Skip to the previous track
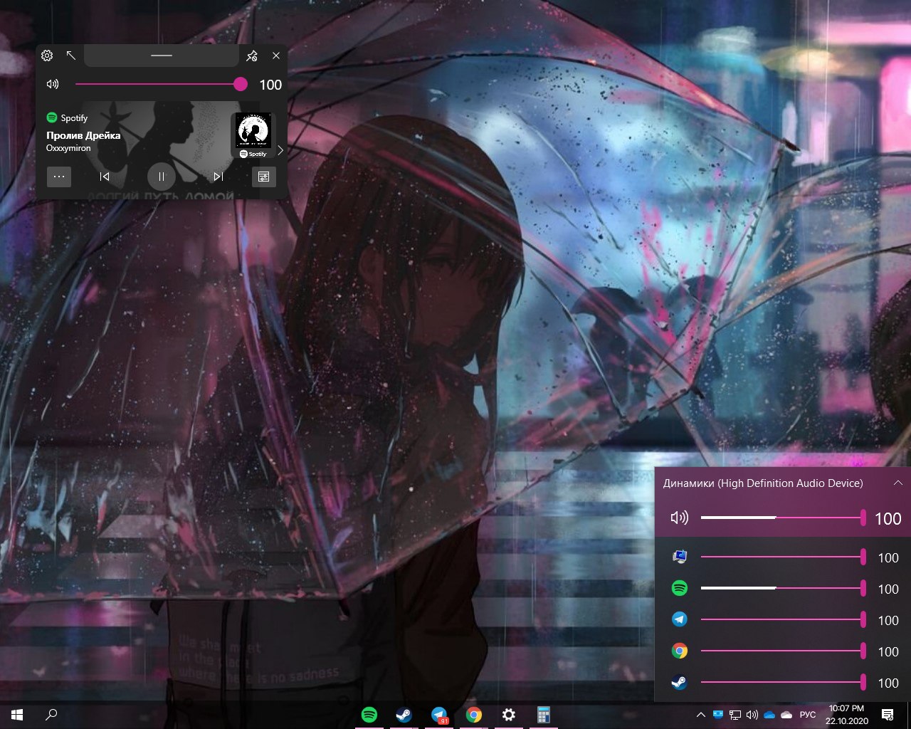This screenshot has width=911, height=729. 104,177
